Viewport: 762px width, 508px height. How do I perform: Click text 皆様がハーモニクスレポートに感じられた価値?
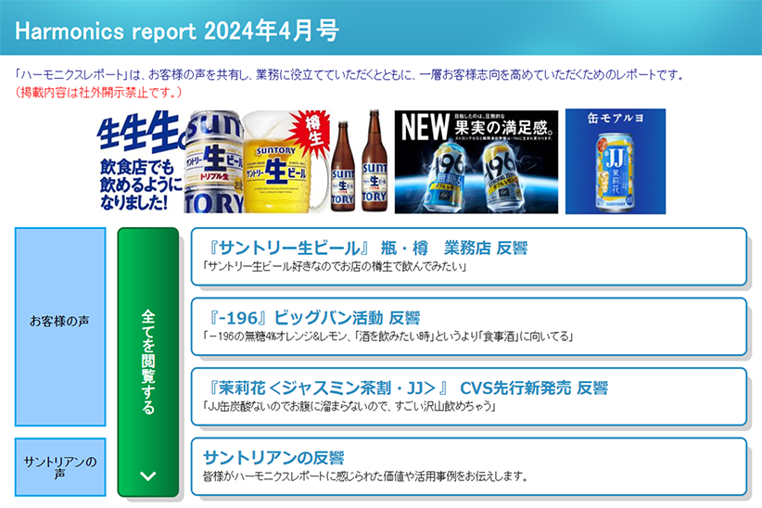point(365,476)
